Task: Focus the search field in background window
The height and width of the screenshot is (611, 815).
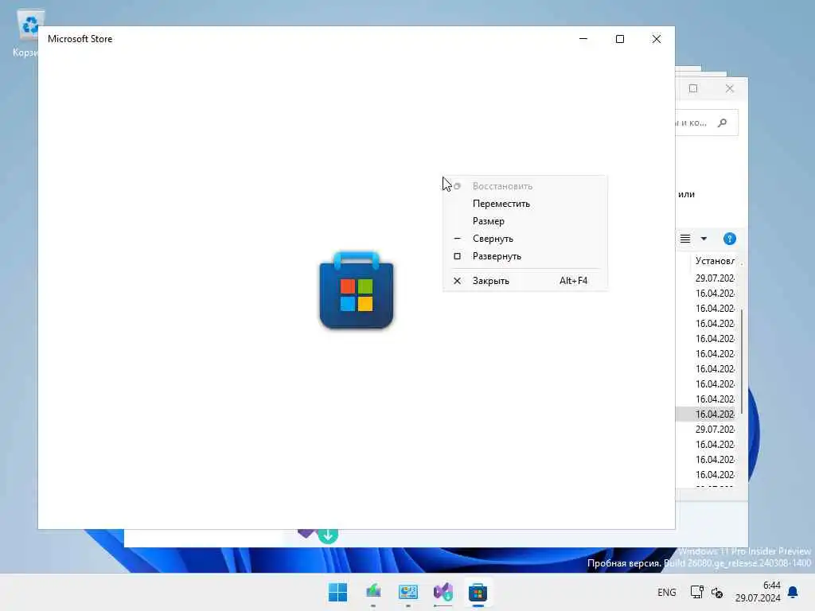Action: pyautogui.click(x=706, y=123)
